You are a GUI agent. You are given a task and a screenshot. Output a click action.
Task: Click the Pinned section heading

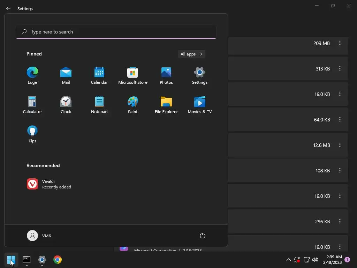tap(34, 54)
